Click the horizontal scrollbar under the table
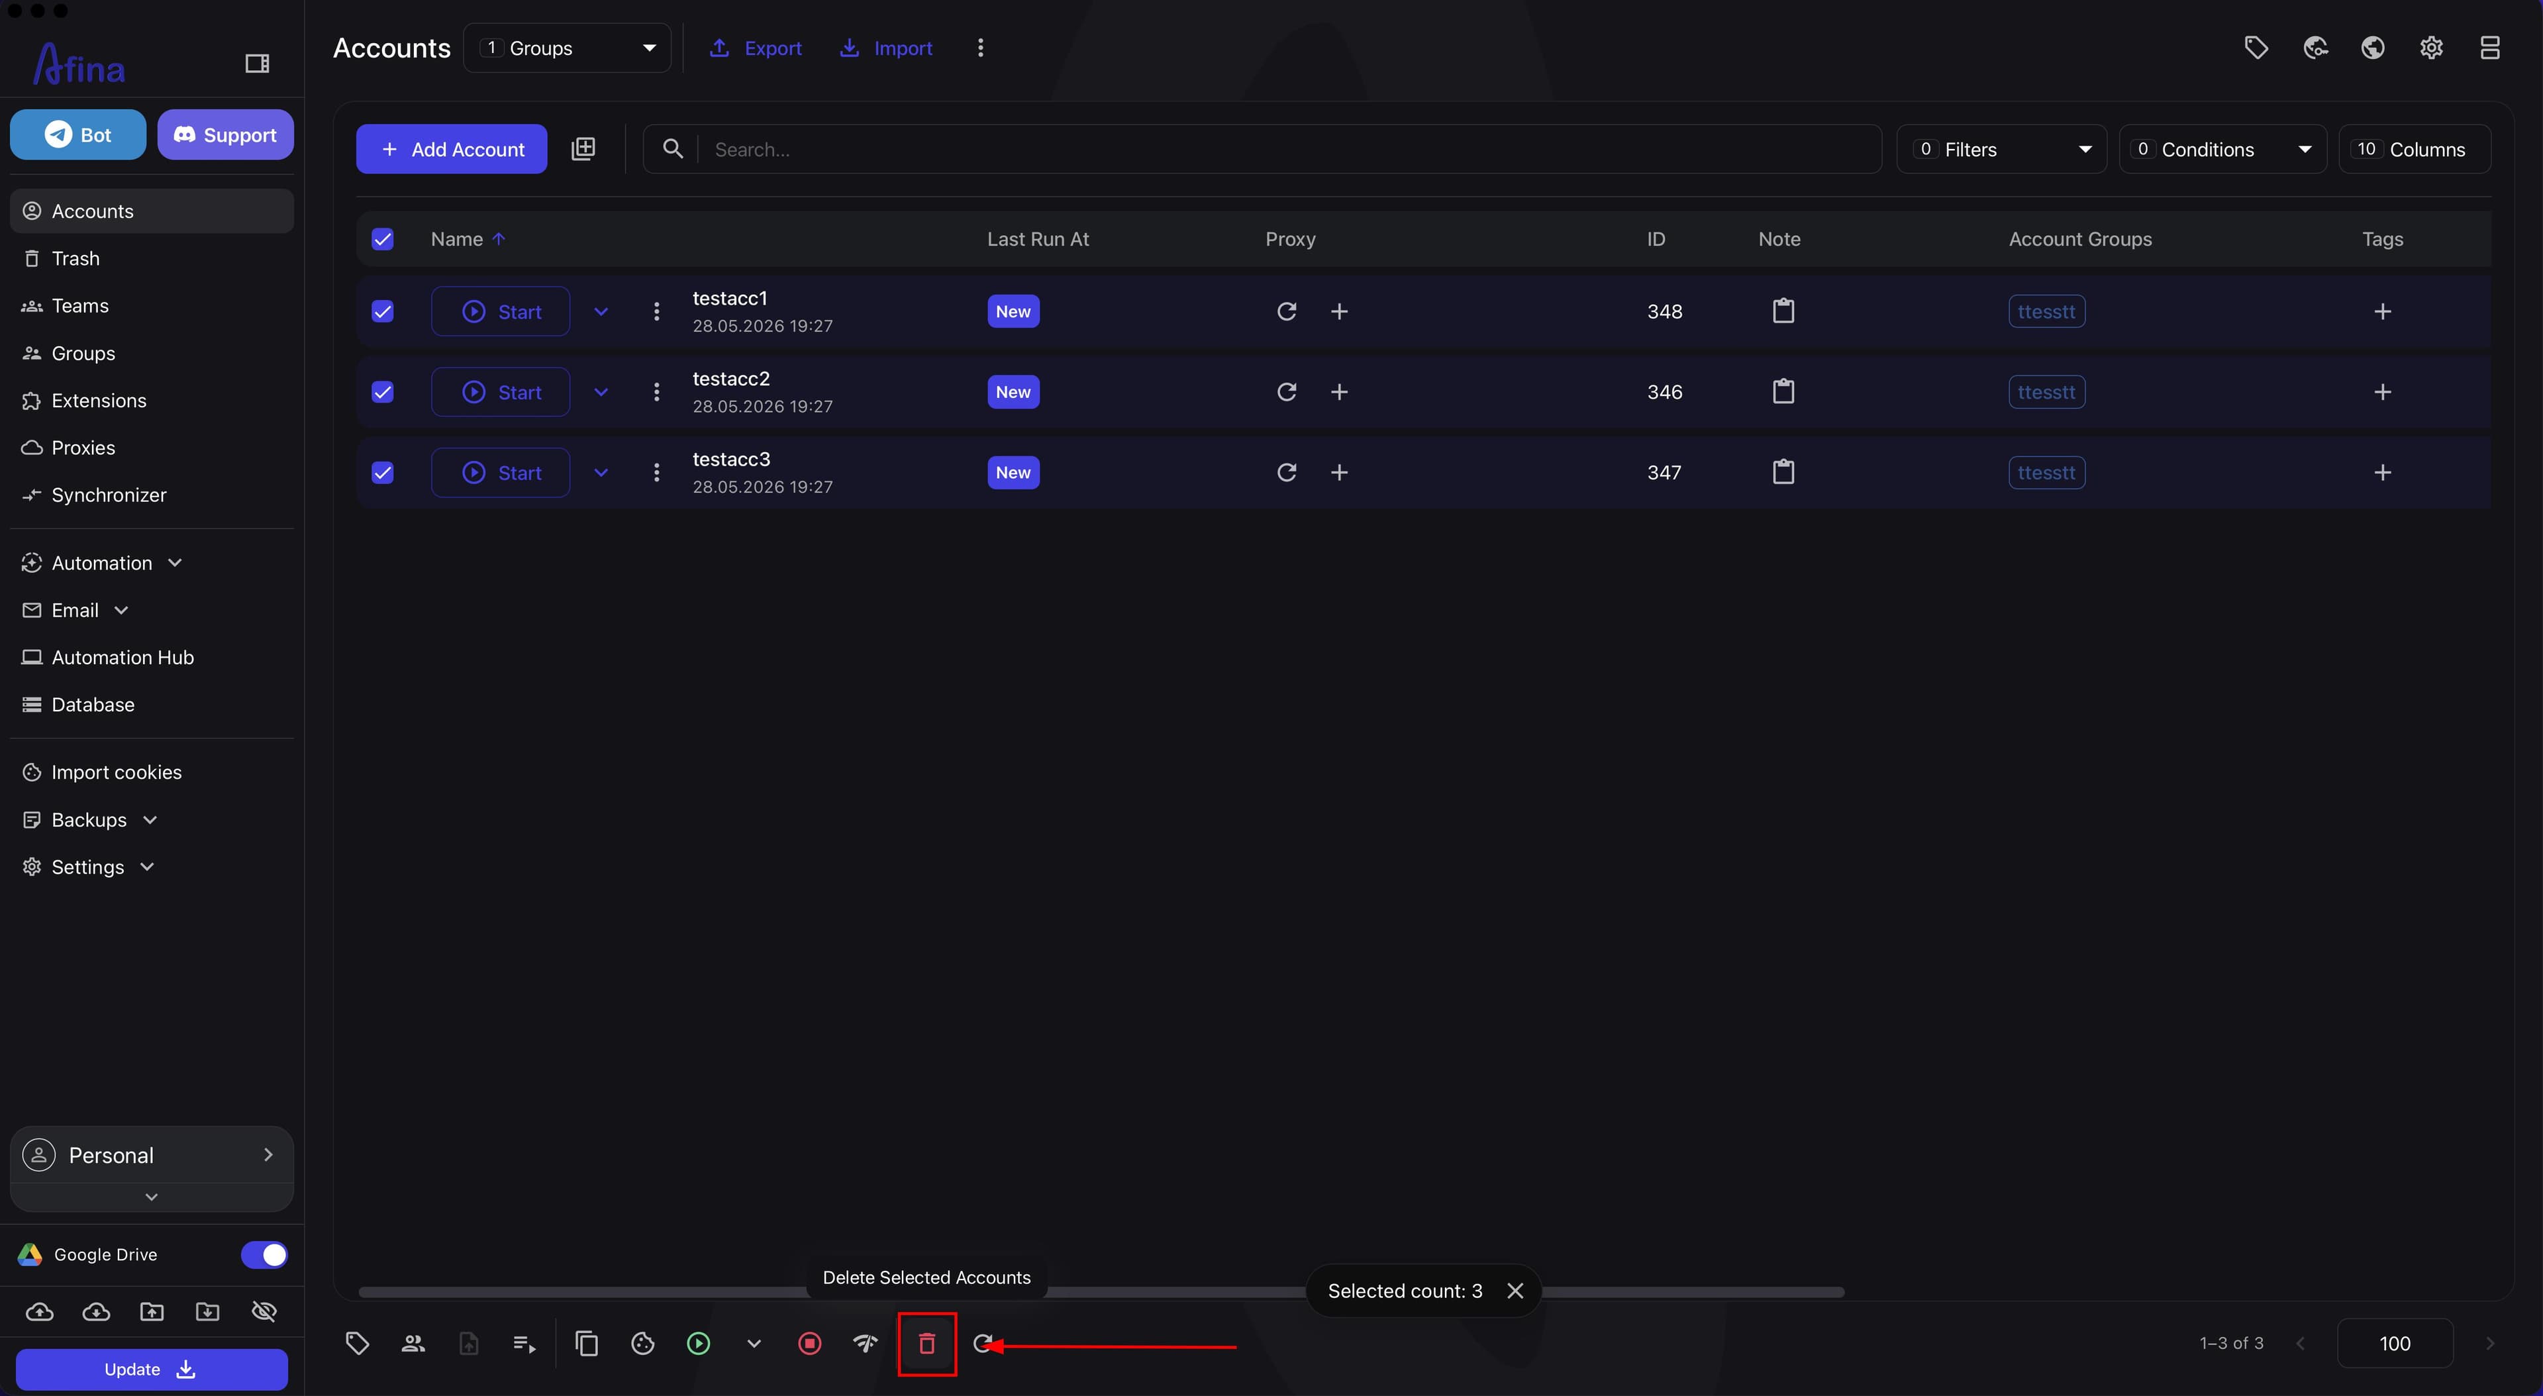Viewport: 2543px width, 1396px height. coord(1101,1291)
